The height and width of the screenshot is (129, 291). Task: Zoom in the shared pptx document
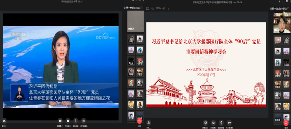pyautogui.click(x=164, y=8)
